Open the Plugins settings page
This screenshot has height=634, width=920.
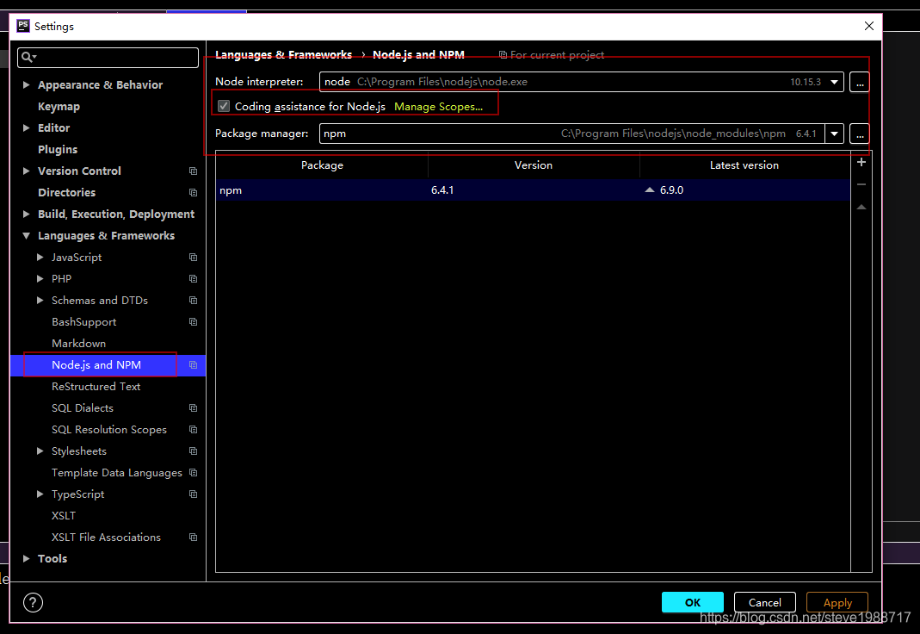click(x=58, y=149)
